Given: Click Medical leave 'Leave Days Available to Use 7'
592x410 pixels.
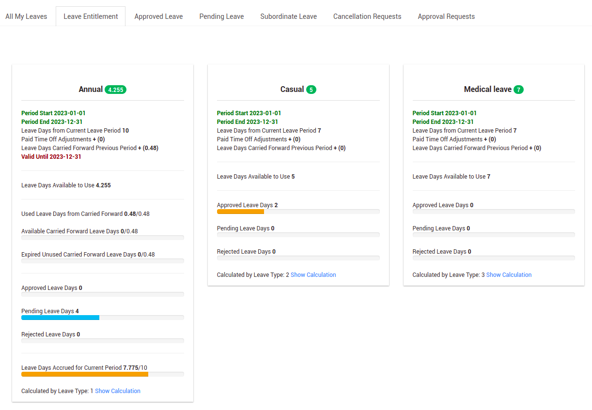Looking at the screenshot, I should point(452,177).
